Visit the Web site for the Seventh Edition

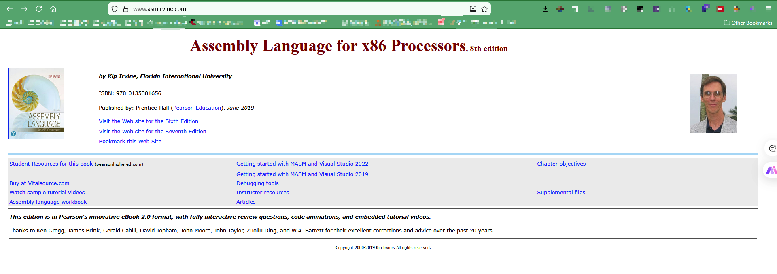153,131
